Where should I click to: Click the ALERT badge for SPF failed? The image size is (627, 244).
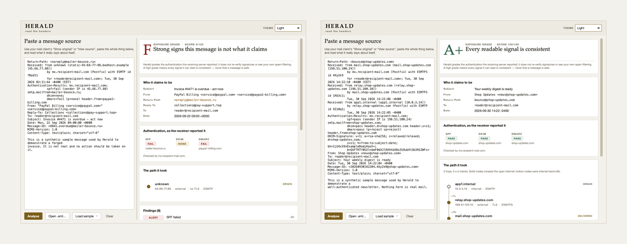153,217
